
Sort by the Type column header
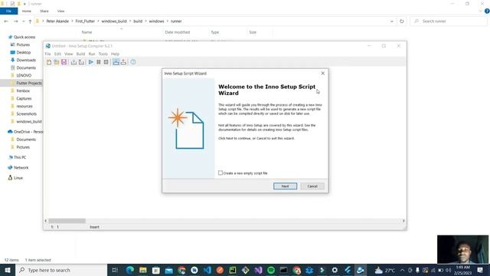[x=214, y=32]
